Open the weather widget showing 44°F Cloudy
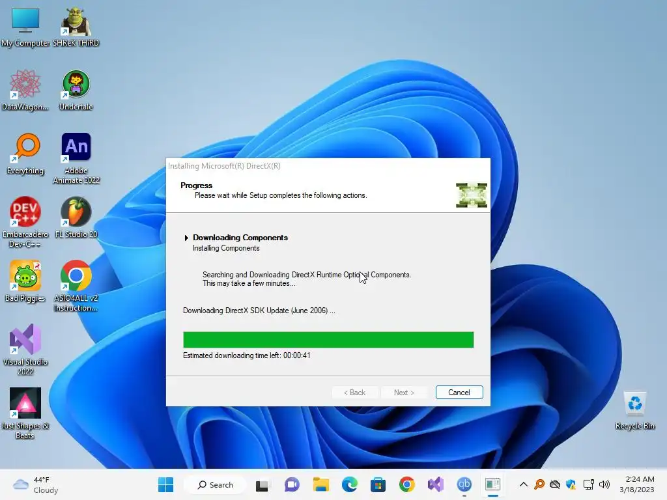This screenshot has width=667, height=500. pos(36,484)
